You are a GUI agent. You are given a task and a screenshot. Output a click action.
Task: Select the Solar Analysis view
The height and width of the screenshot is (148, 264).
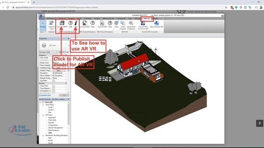coord(53,130)
